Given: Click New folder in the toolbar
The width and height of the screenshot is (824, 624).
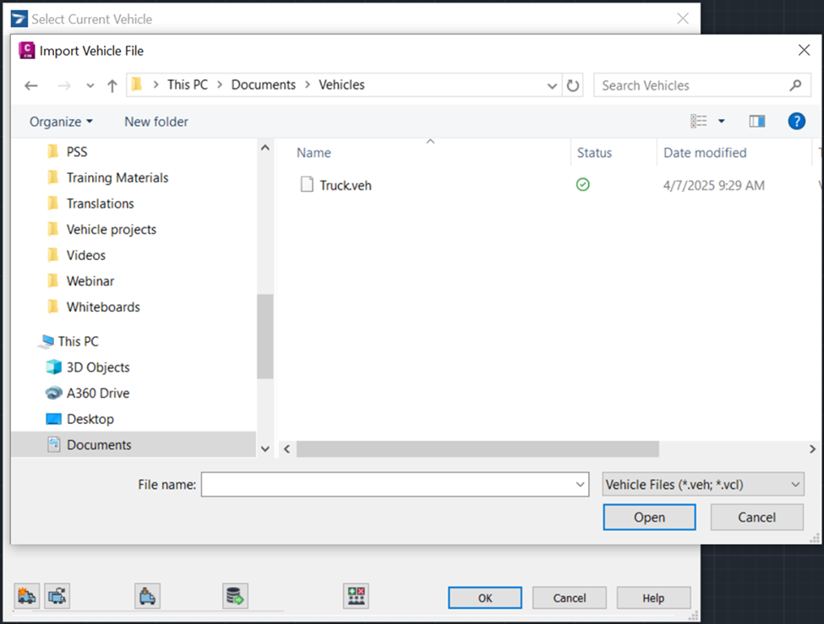Looking at the screenshot, I should (156, 122).
